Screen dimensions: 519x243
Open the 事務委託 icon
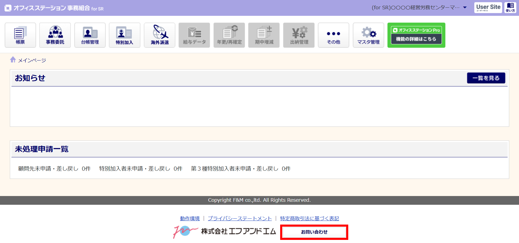55,35
